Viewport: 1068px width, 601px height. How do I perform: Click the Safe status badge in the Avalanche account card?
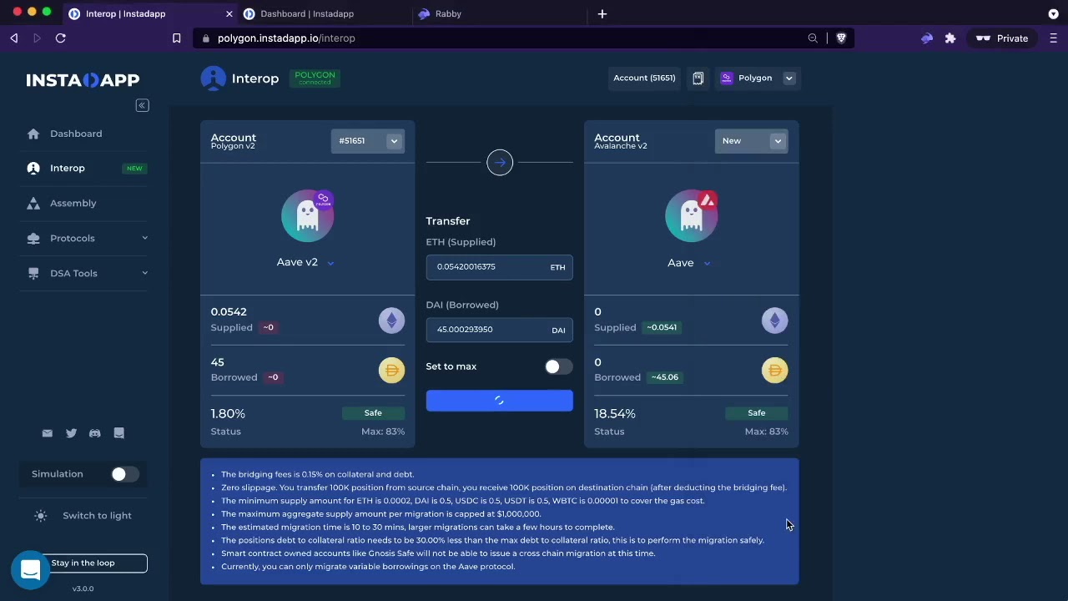(757, 413)
